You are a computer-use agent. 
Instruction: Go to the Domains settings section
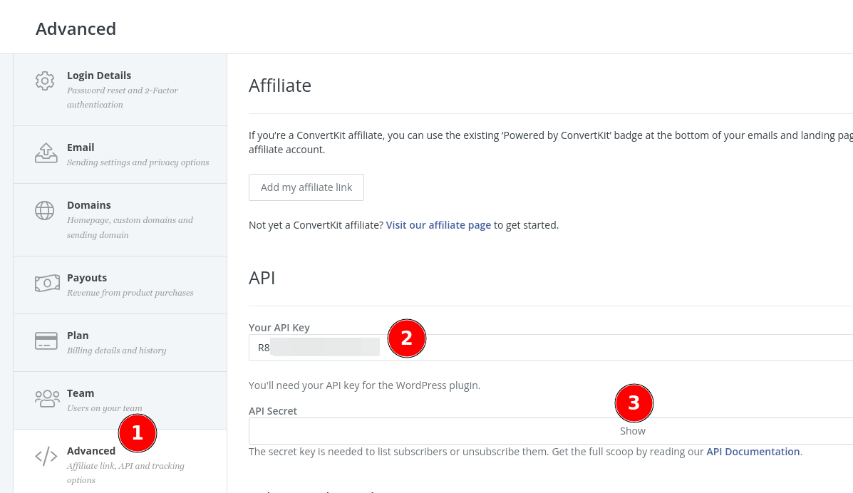pos(120,220)
